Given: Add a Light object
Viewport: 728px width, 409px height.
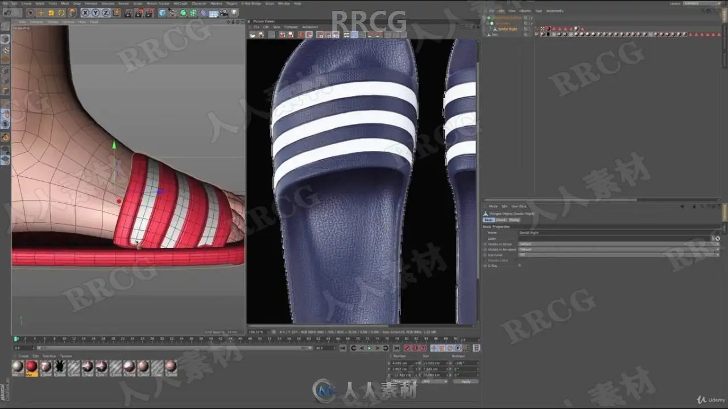Looking at the screenshot, I should [x=234, y=12].
